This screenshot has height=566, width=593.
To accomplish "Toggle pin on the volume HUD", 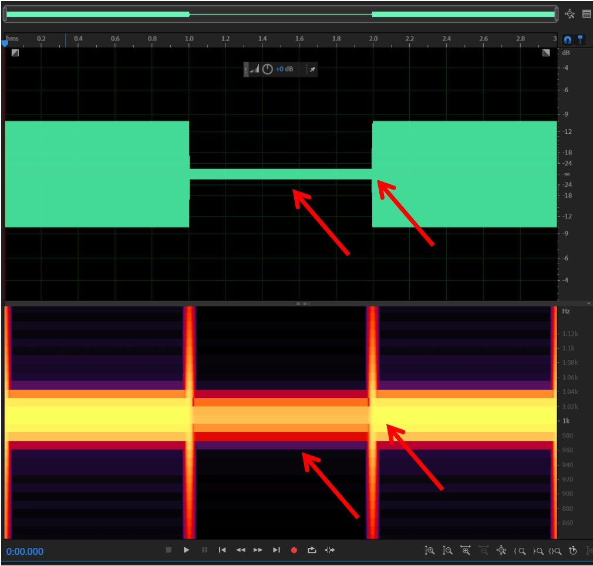I will (312, 69).
